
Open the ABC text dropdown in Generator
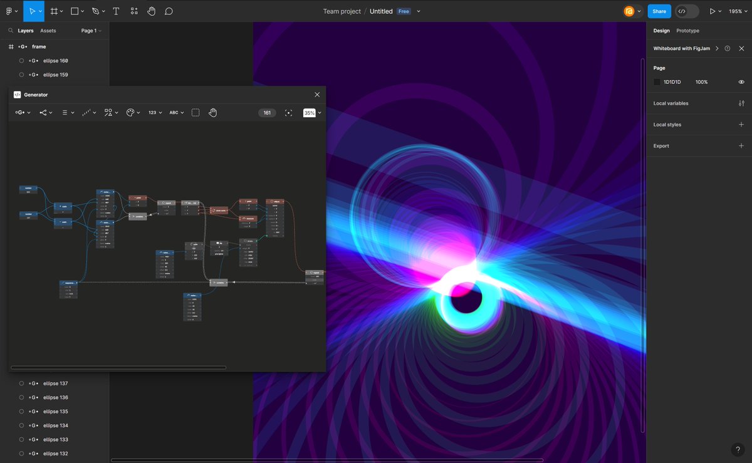click(x=177, y=113)
